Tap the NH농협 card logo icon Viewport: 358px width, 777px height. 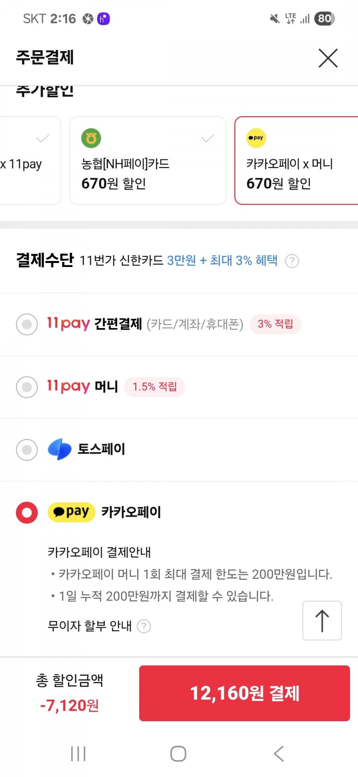pyautogui.click(x=91, y=138)
